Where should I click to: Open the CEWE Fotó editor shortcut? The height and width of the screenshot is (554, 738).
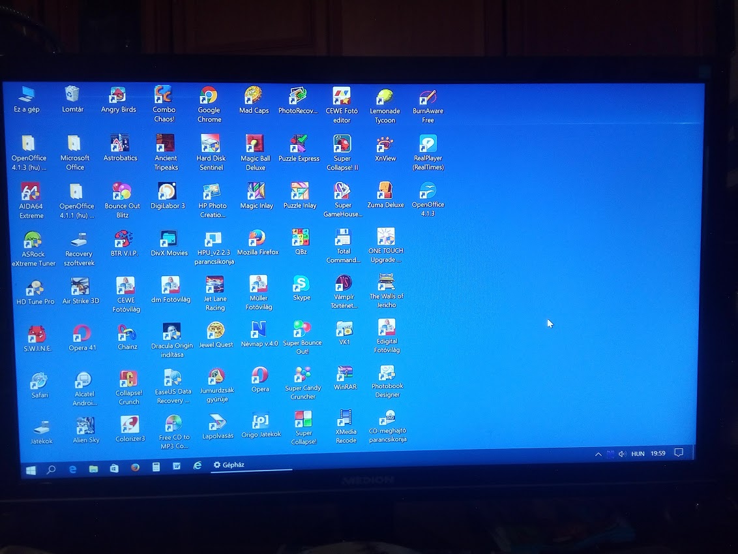click(x=342, y=105)
